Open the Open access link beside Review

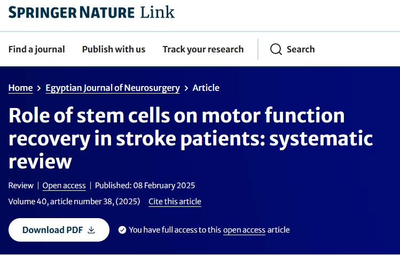[64, 186]
